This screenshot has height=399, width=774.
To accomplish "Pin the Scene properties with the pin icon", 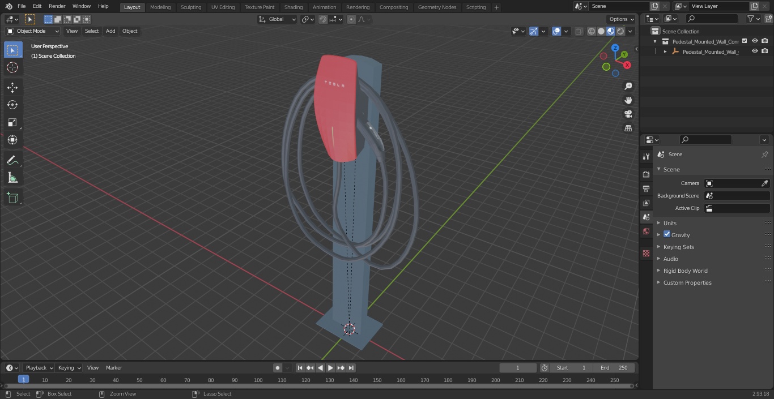I will click(764, 155).
